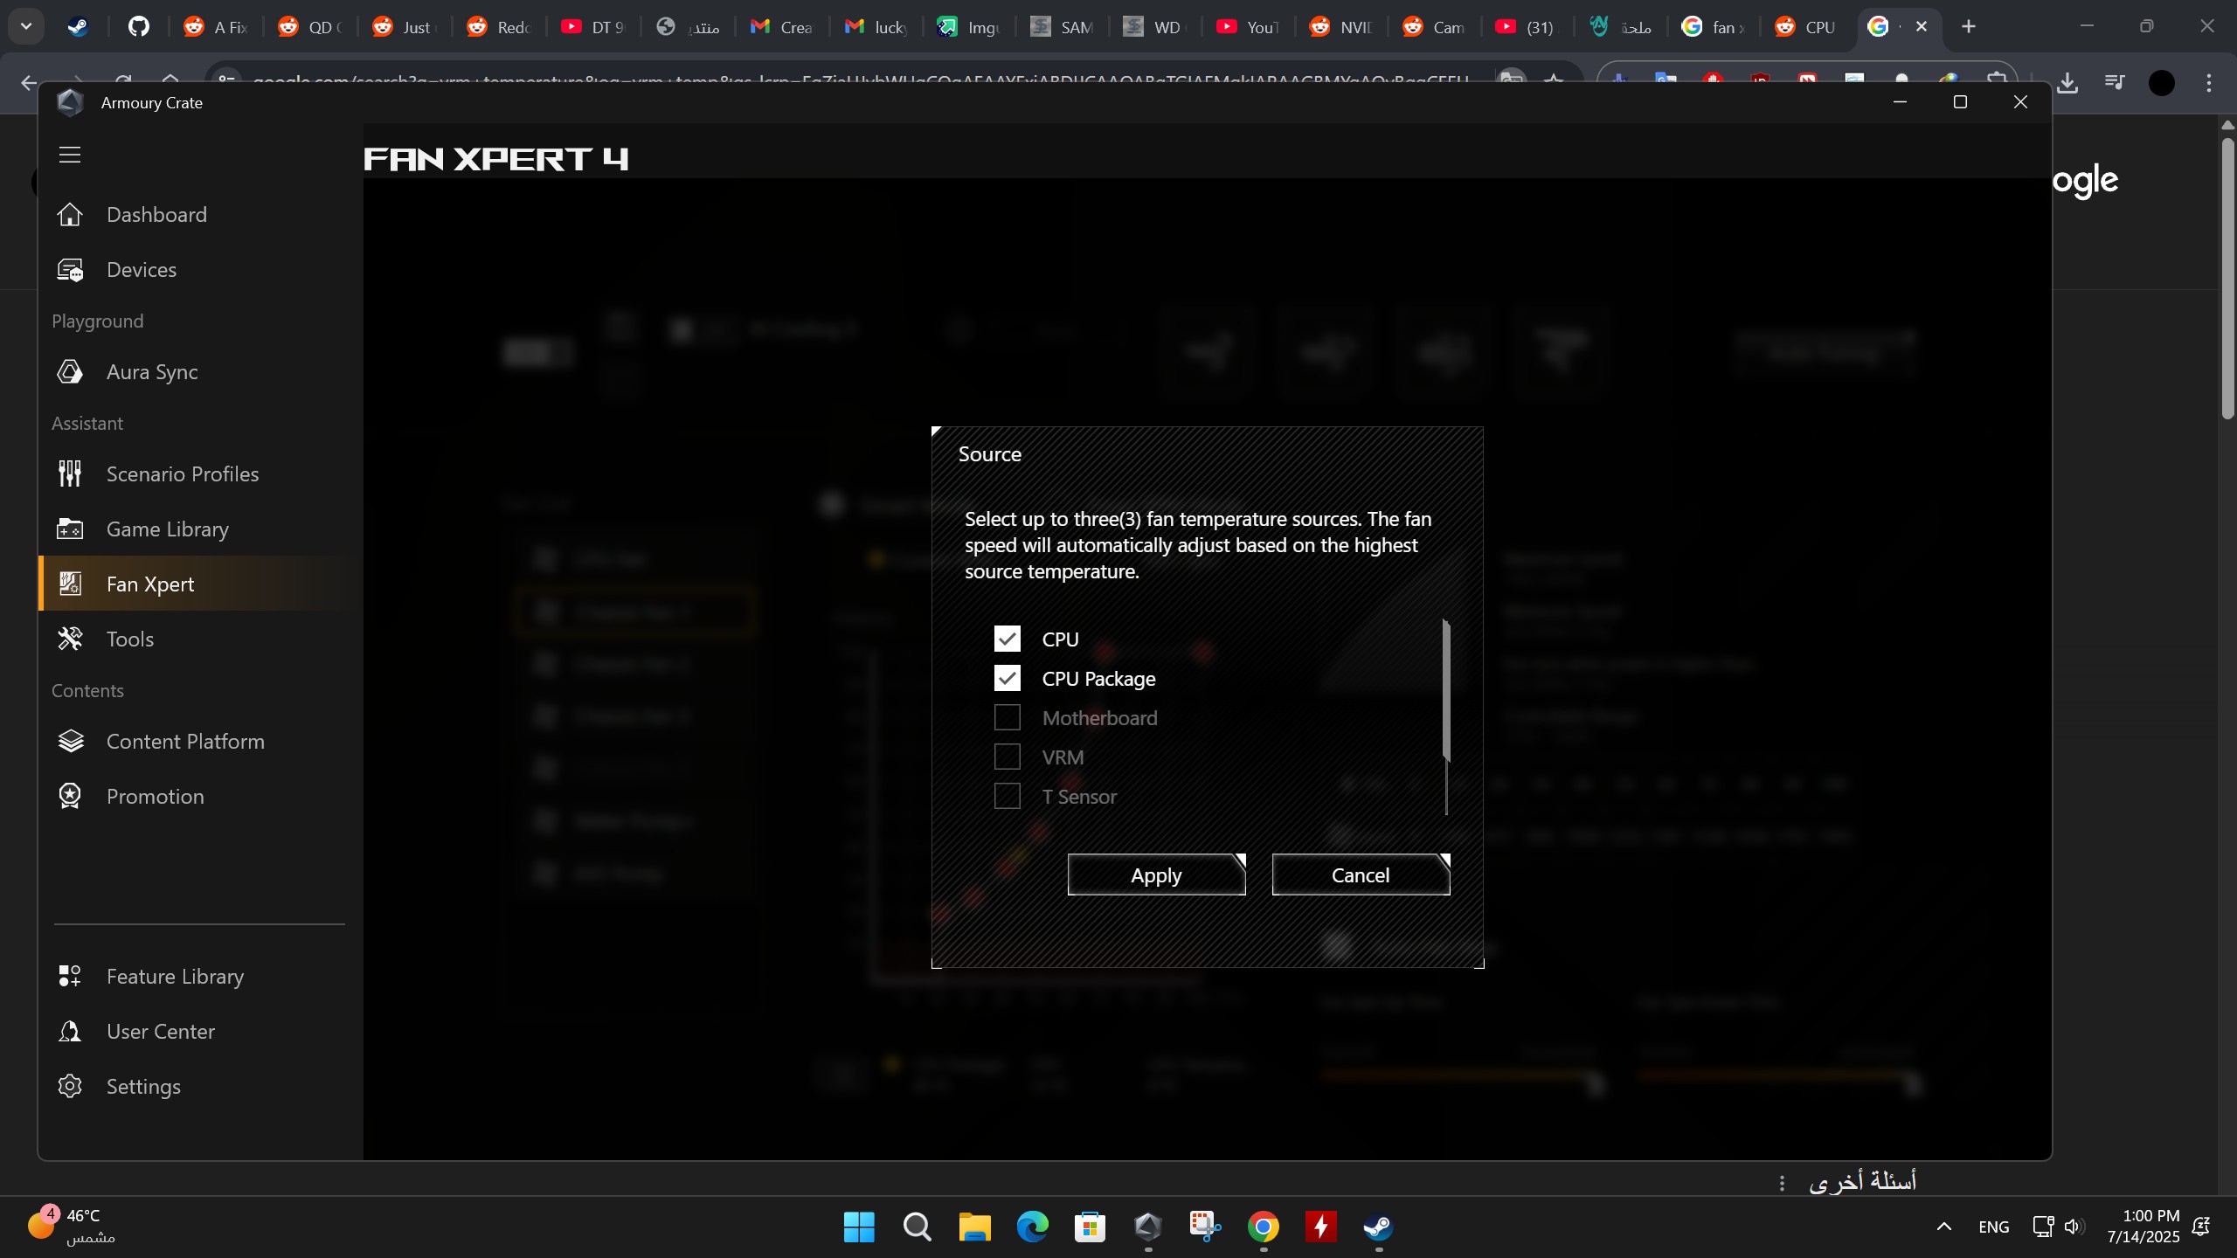Open the Dashboard home icon in sidebar
The width and height of the screenshot is (2237, 1258).
(x=70, y=215)
